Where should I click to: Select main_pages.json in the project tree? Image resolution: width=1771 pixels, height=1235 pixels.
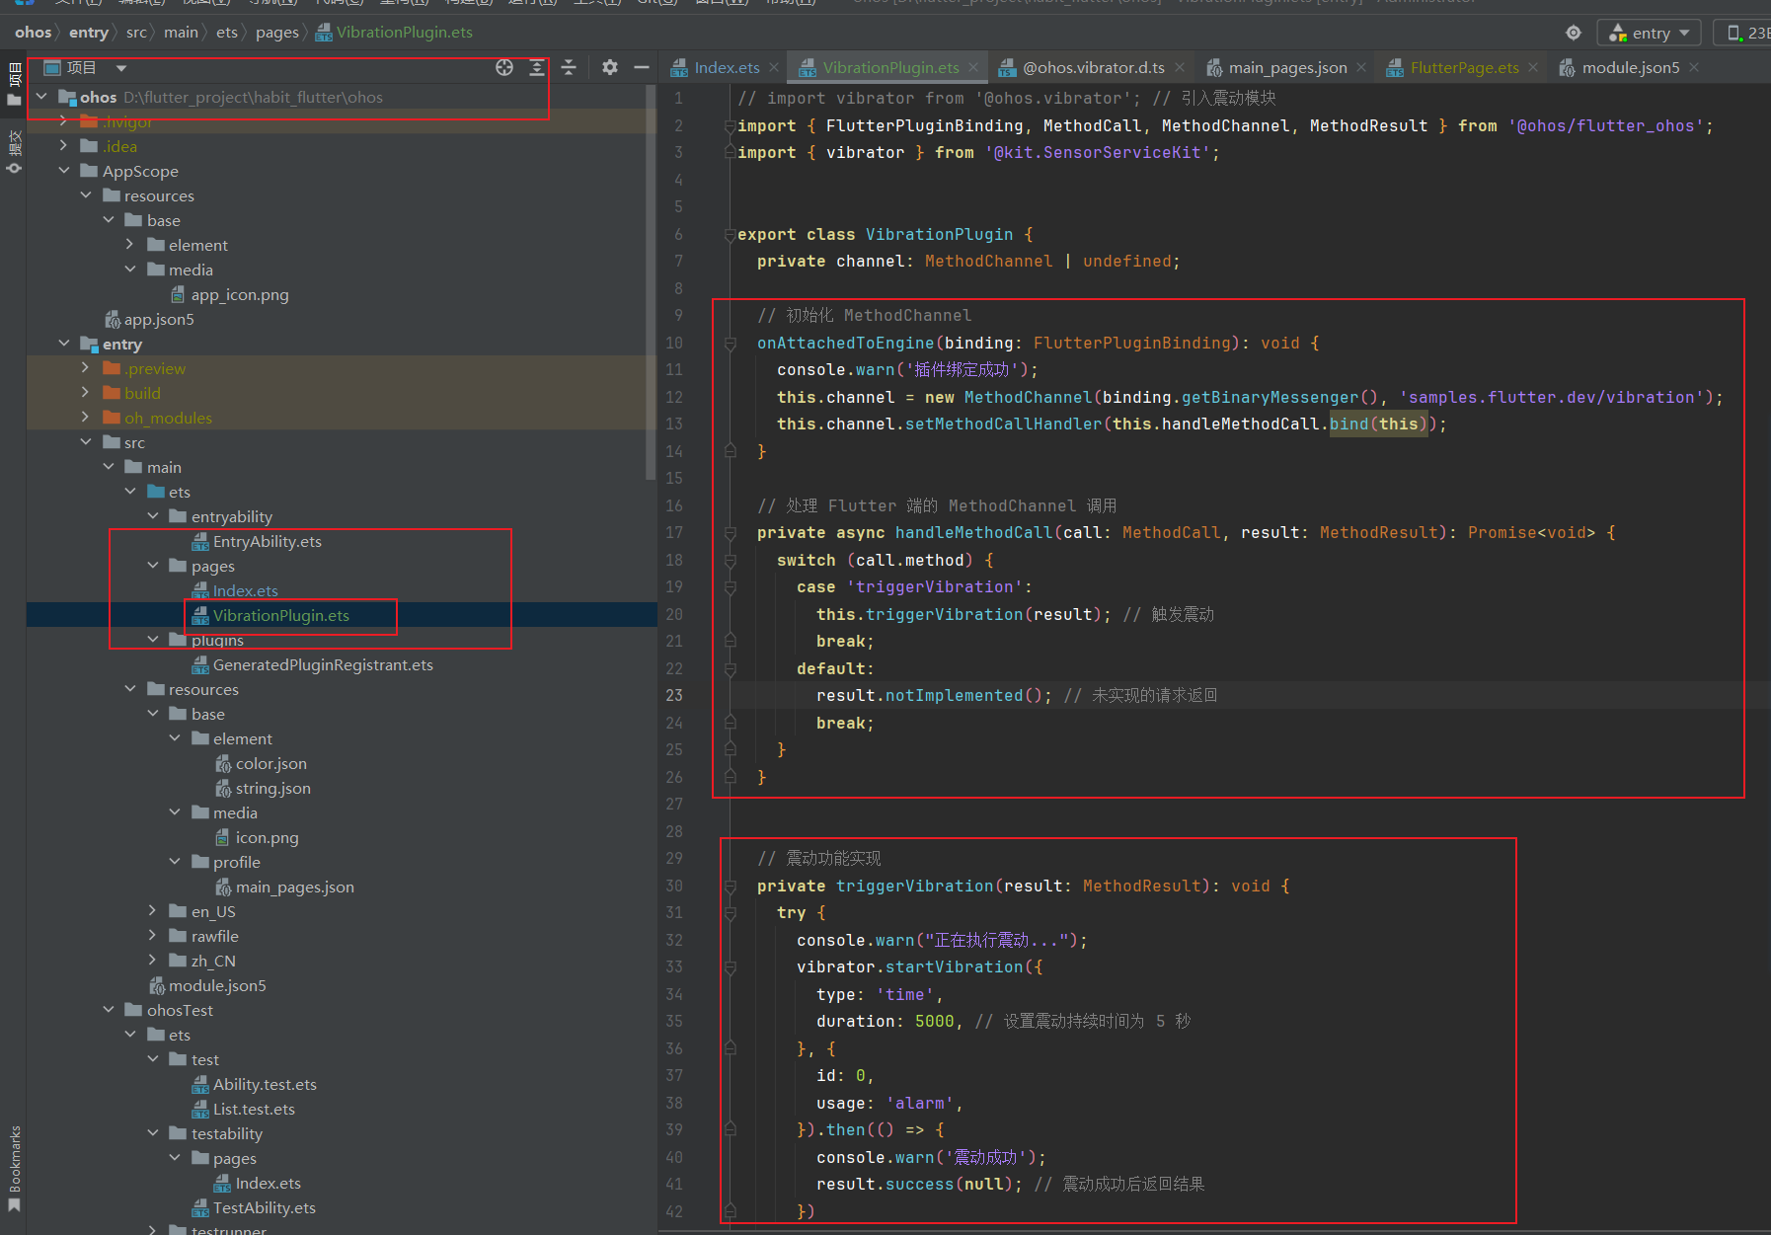pos(294,887)
